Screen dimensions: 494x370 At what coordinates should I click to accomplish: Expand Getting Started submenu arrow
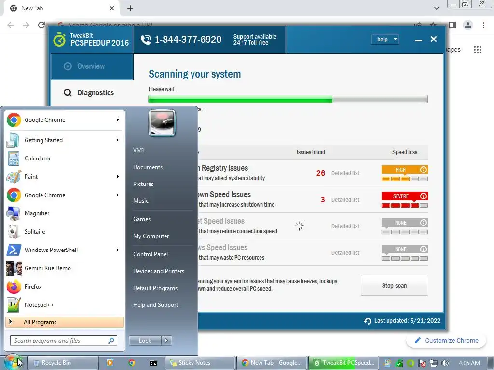(118, 140)
